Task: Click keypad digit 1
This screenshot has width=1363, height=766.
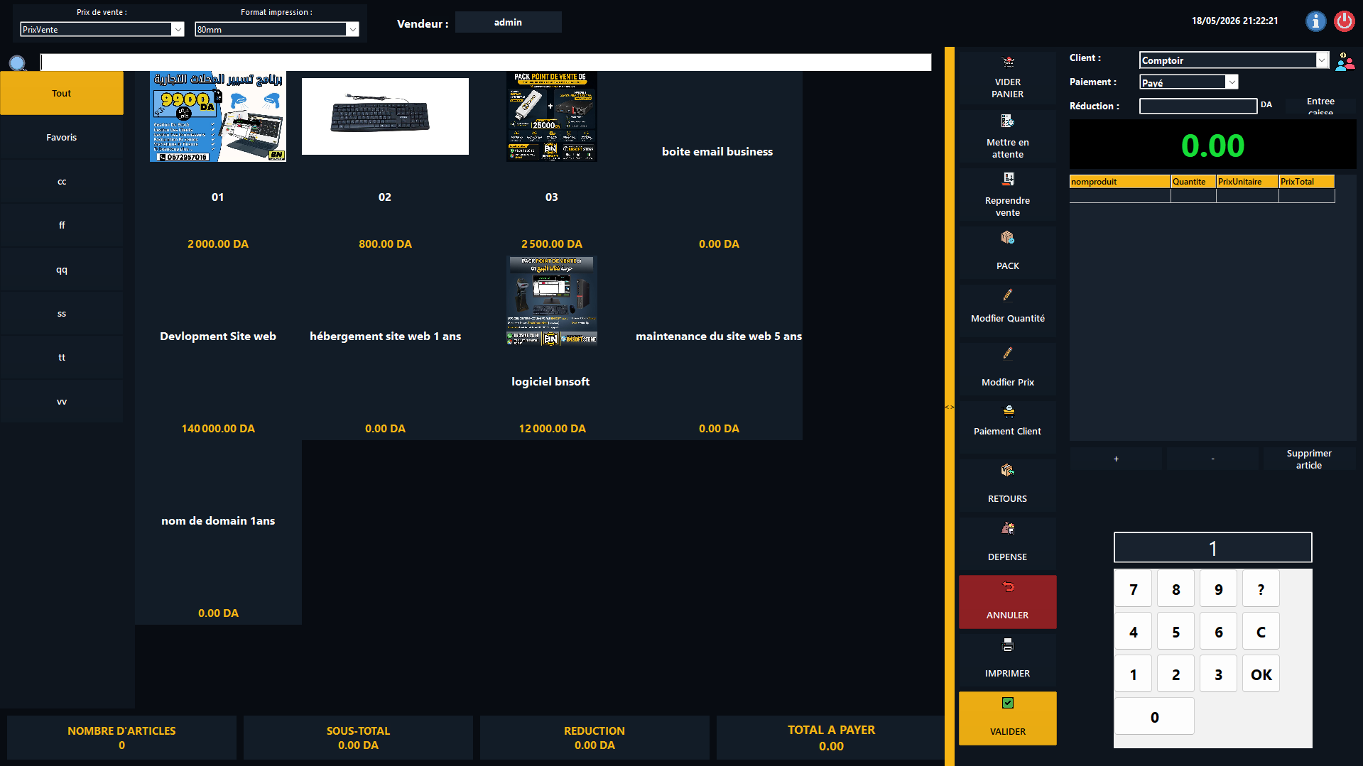Action: point(1133,674)
